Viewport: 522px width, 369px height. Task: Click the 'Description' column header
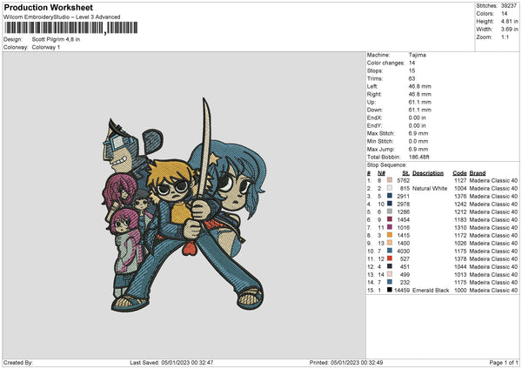(428, 173)
